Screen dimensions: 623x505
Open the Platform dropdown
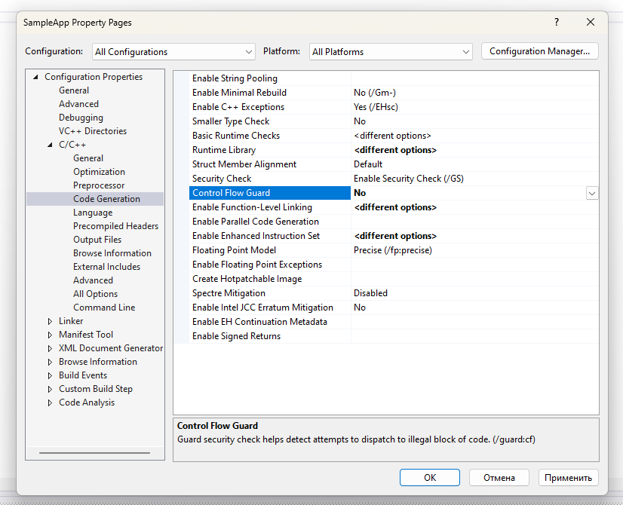[x=390, y=52]
